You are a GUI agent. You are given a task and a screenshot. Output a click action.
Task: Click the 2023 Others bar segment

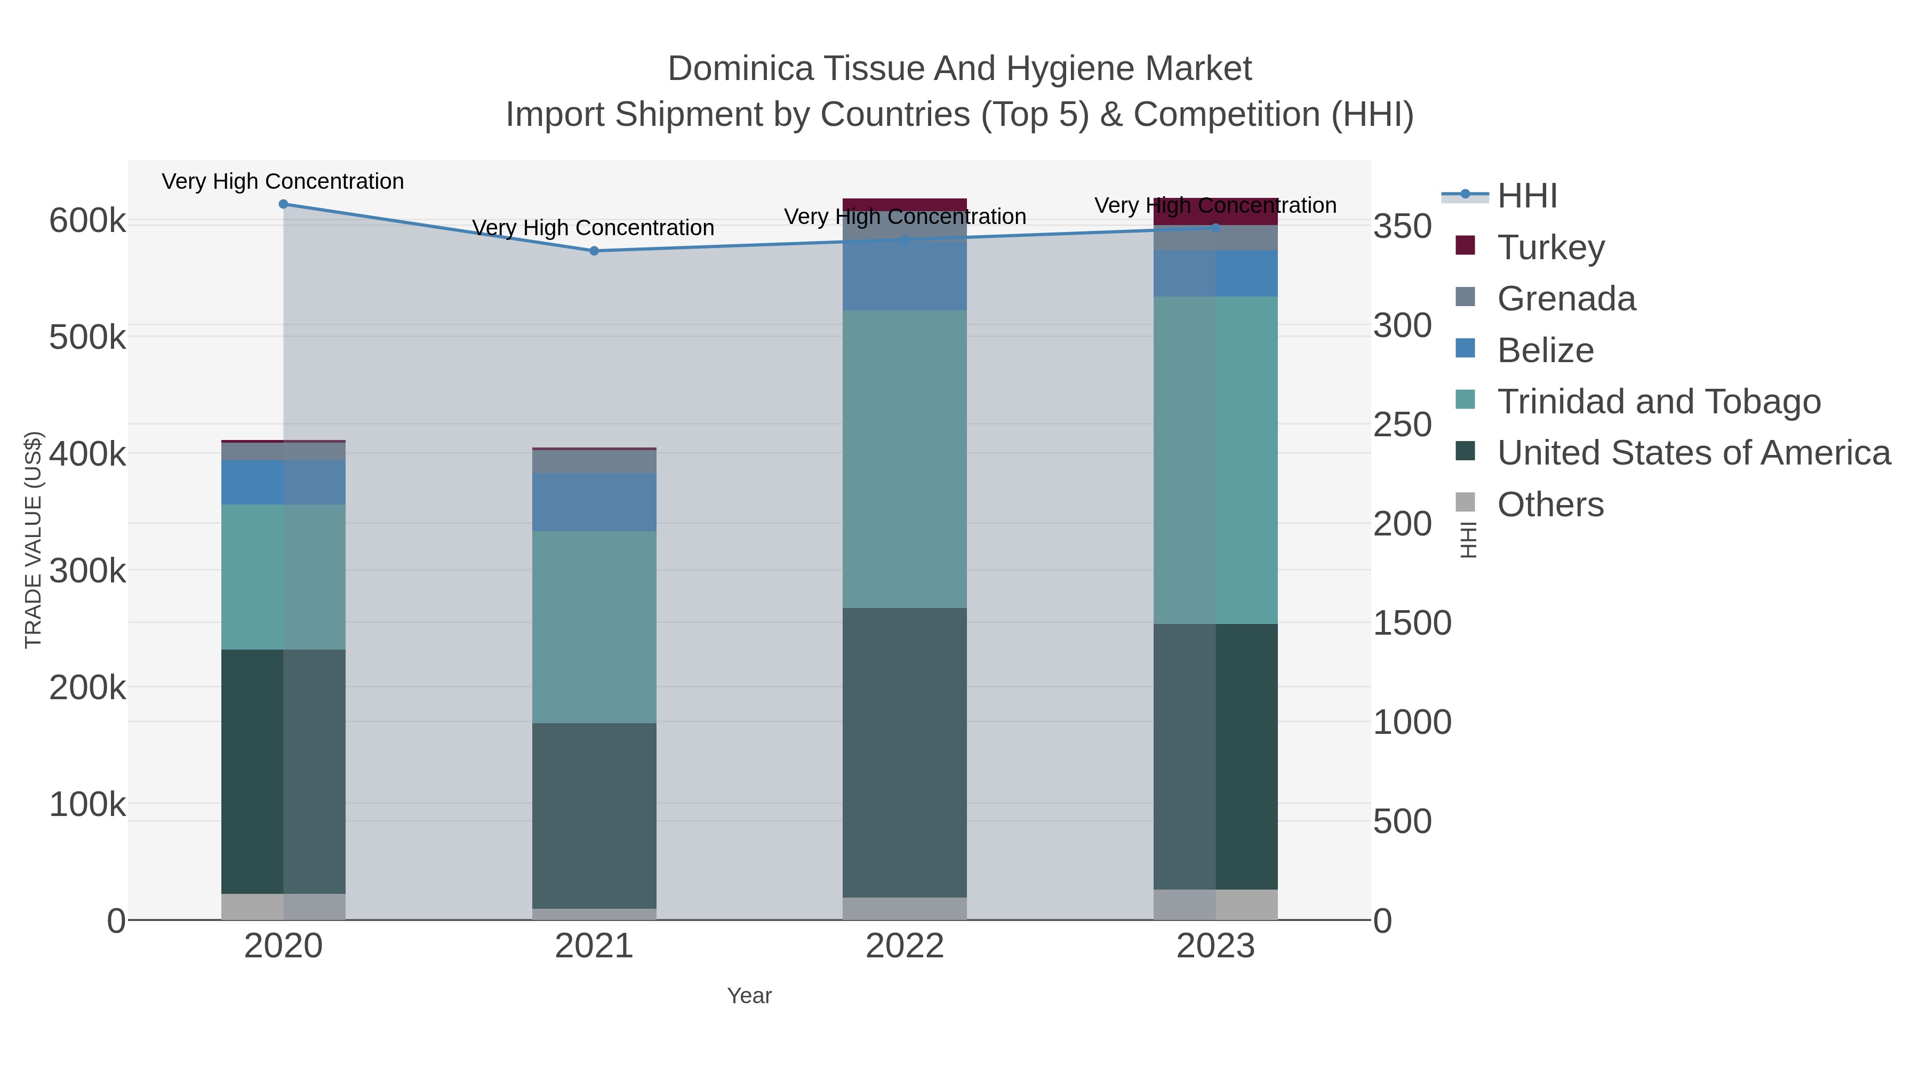click(x=1215, y=905)
